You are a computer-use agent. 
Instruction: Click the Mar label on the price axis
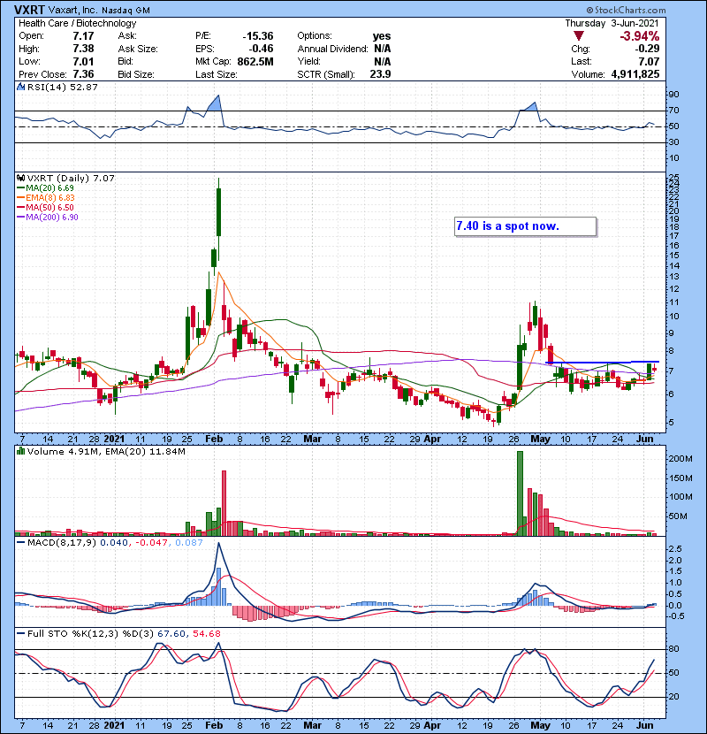pos(313,440)
